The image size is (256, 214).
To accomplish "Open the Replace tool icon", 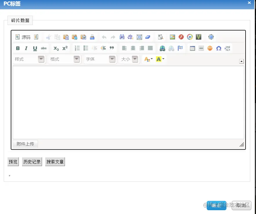I will click(x=130, y=37).
